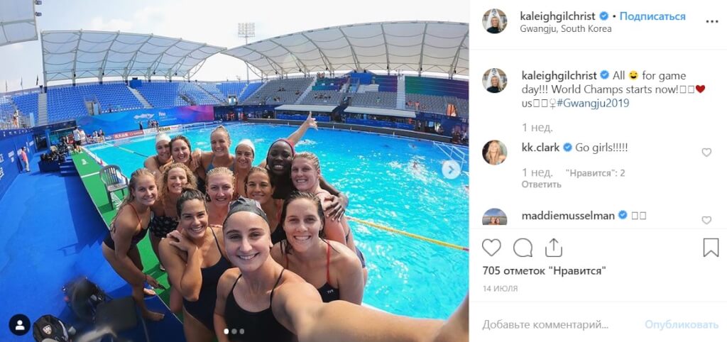Viewport: 727px width, 342px height.
Task: View the 705 likes list
Action: coord(544,270)
